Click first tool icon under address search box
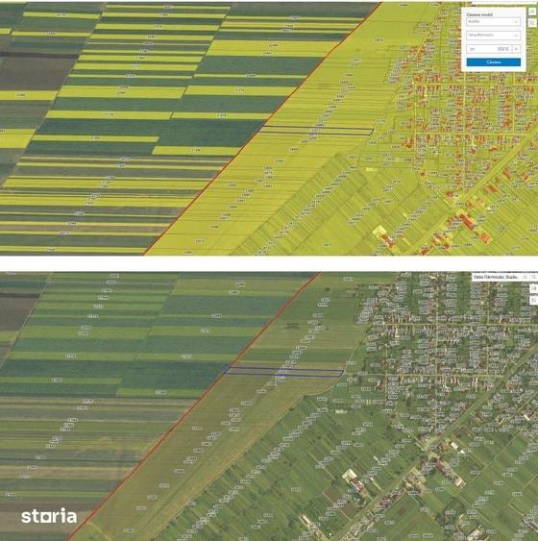 click(x=534, y=288)
